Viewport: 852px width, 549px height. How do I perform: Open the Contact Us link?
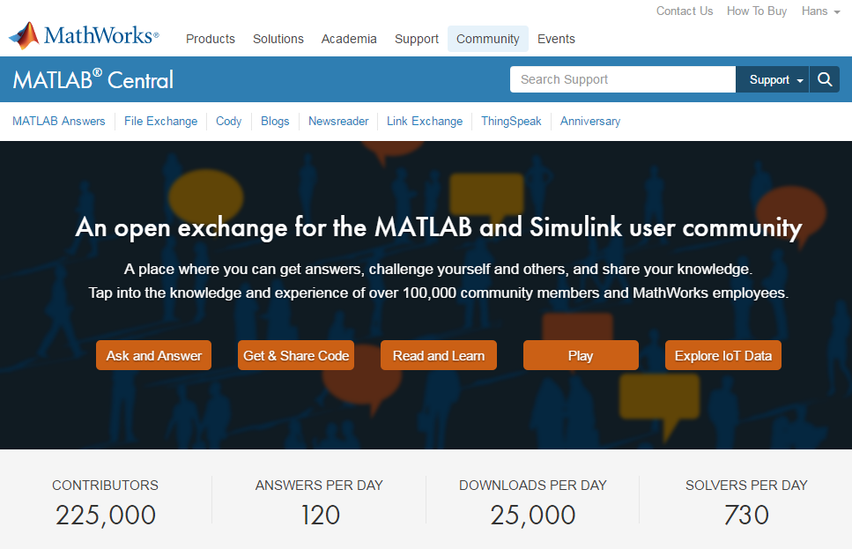(x=685, y=11)
